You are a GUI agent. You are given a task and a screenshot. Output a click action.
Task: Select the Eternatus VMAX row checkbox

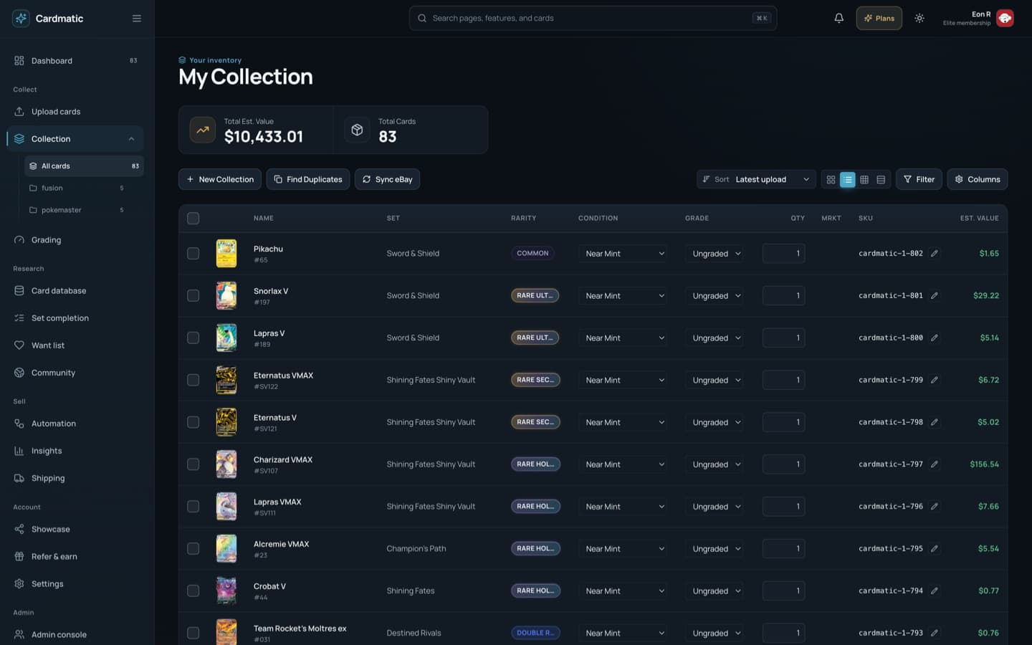(193, 380)
